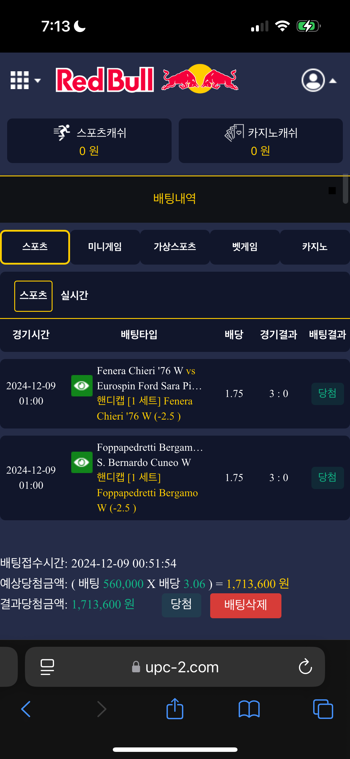Image resolution: width=350 pixels, height=759 pixels.
Task: Toggle eye icon for Fenera Chieri match
Action: point(82,385)
